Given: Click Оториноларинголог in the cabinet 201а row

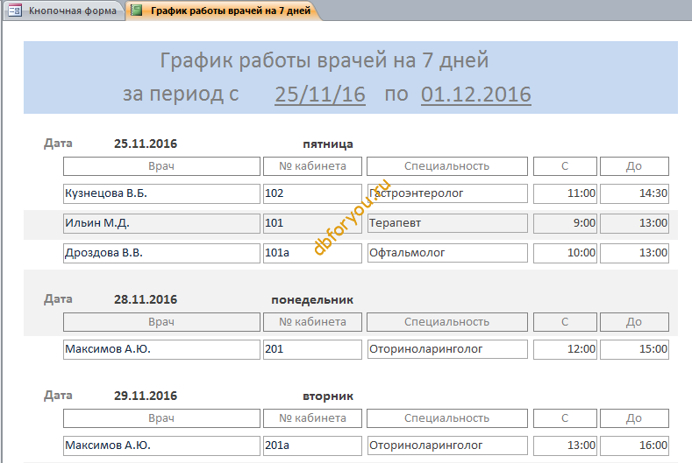Looking at the screenshot, I should 447,445.
